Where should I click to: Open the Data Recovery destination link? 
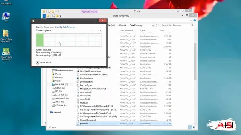[69, 27]
